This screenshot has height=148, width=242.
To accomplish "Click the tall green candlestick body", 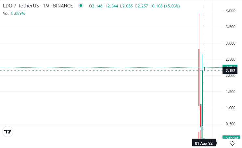I will (202, 98).
